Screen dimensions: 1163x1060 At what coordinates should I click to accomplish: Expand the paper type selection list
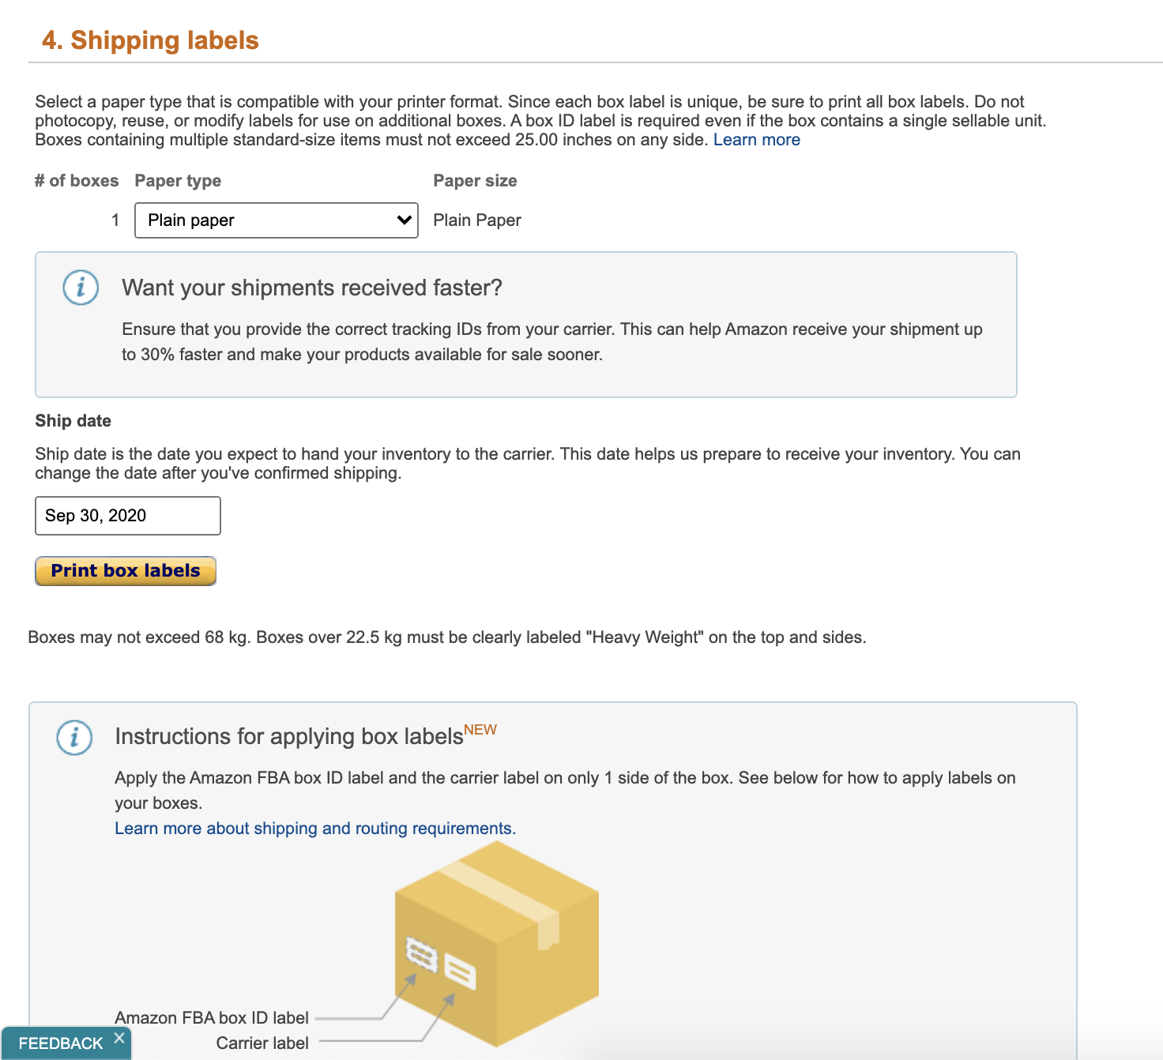tap(275, 220)
